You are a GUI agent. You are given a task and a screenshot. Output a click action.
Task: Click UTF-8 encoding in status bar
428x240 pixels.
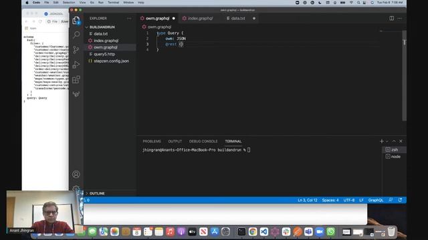pos(349,200)
